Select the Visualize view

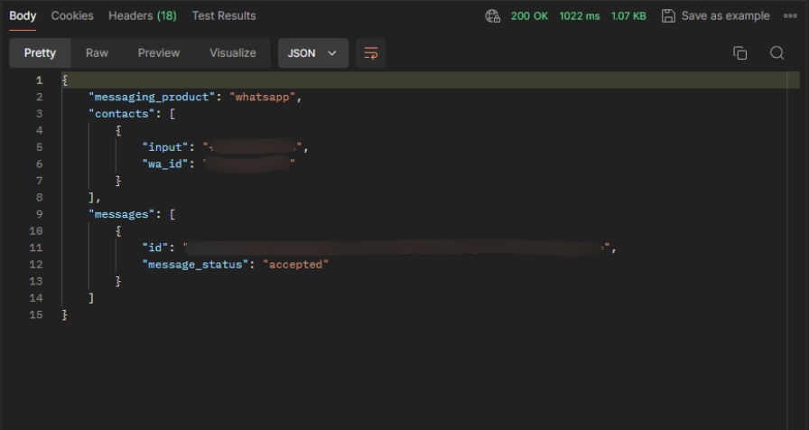click(232, 53)
